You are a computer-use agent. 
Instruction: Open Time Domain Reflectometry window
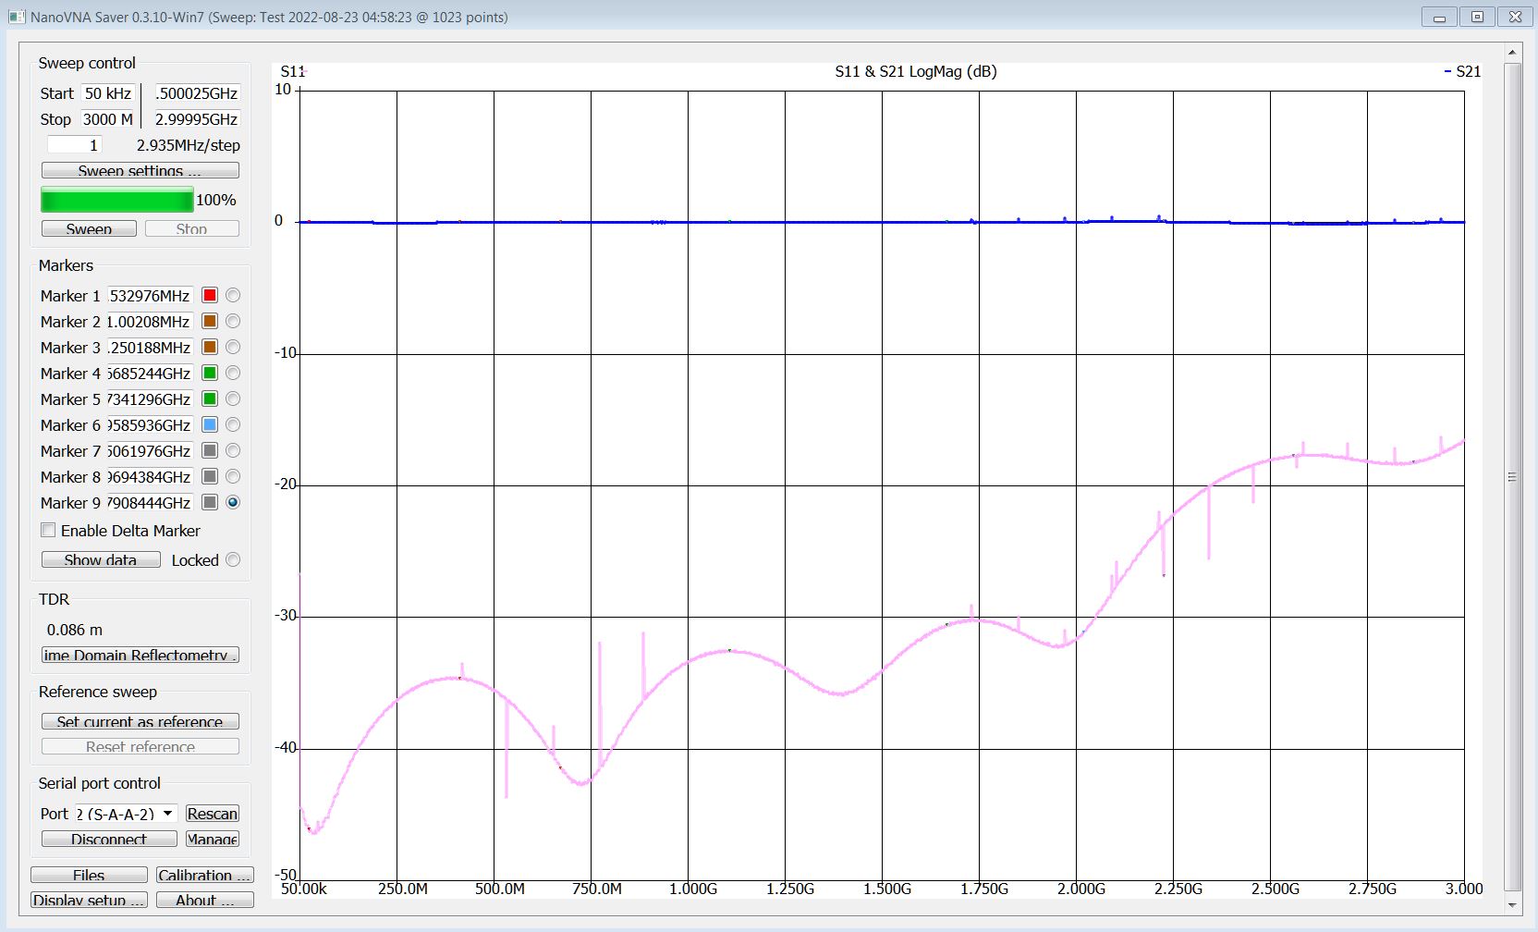tap(140, 655)
